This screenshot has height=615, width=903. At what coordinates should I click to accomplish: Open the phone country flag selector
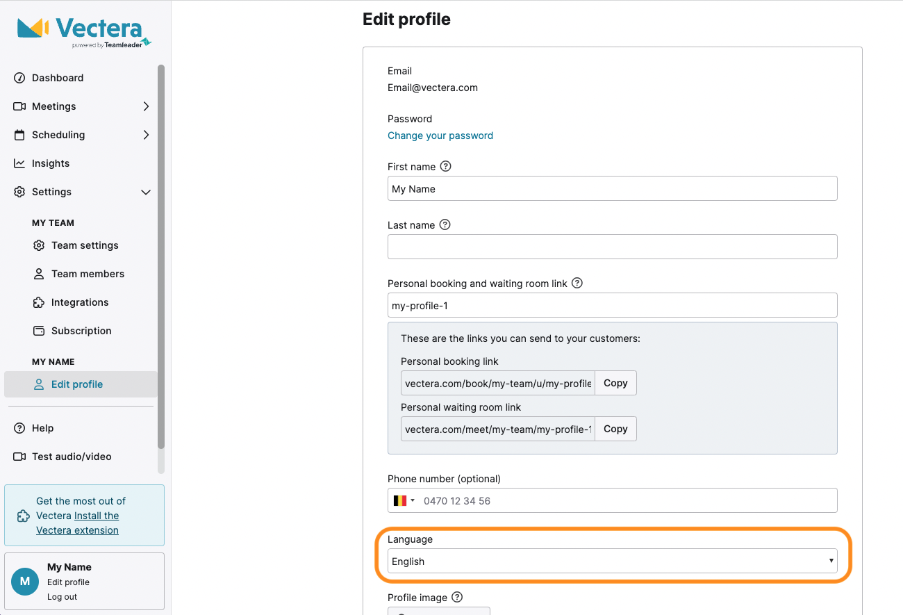pyautogui.click(x=403, y=500)
